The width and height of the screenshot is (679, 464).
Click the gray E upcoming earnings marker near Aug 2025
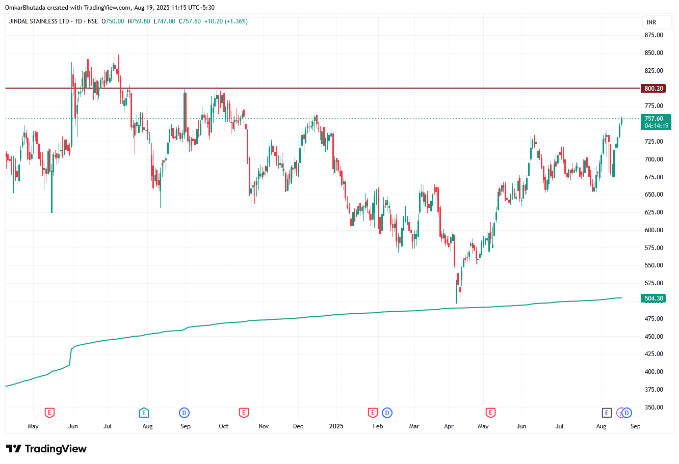coord(606,413)
